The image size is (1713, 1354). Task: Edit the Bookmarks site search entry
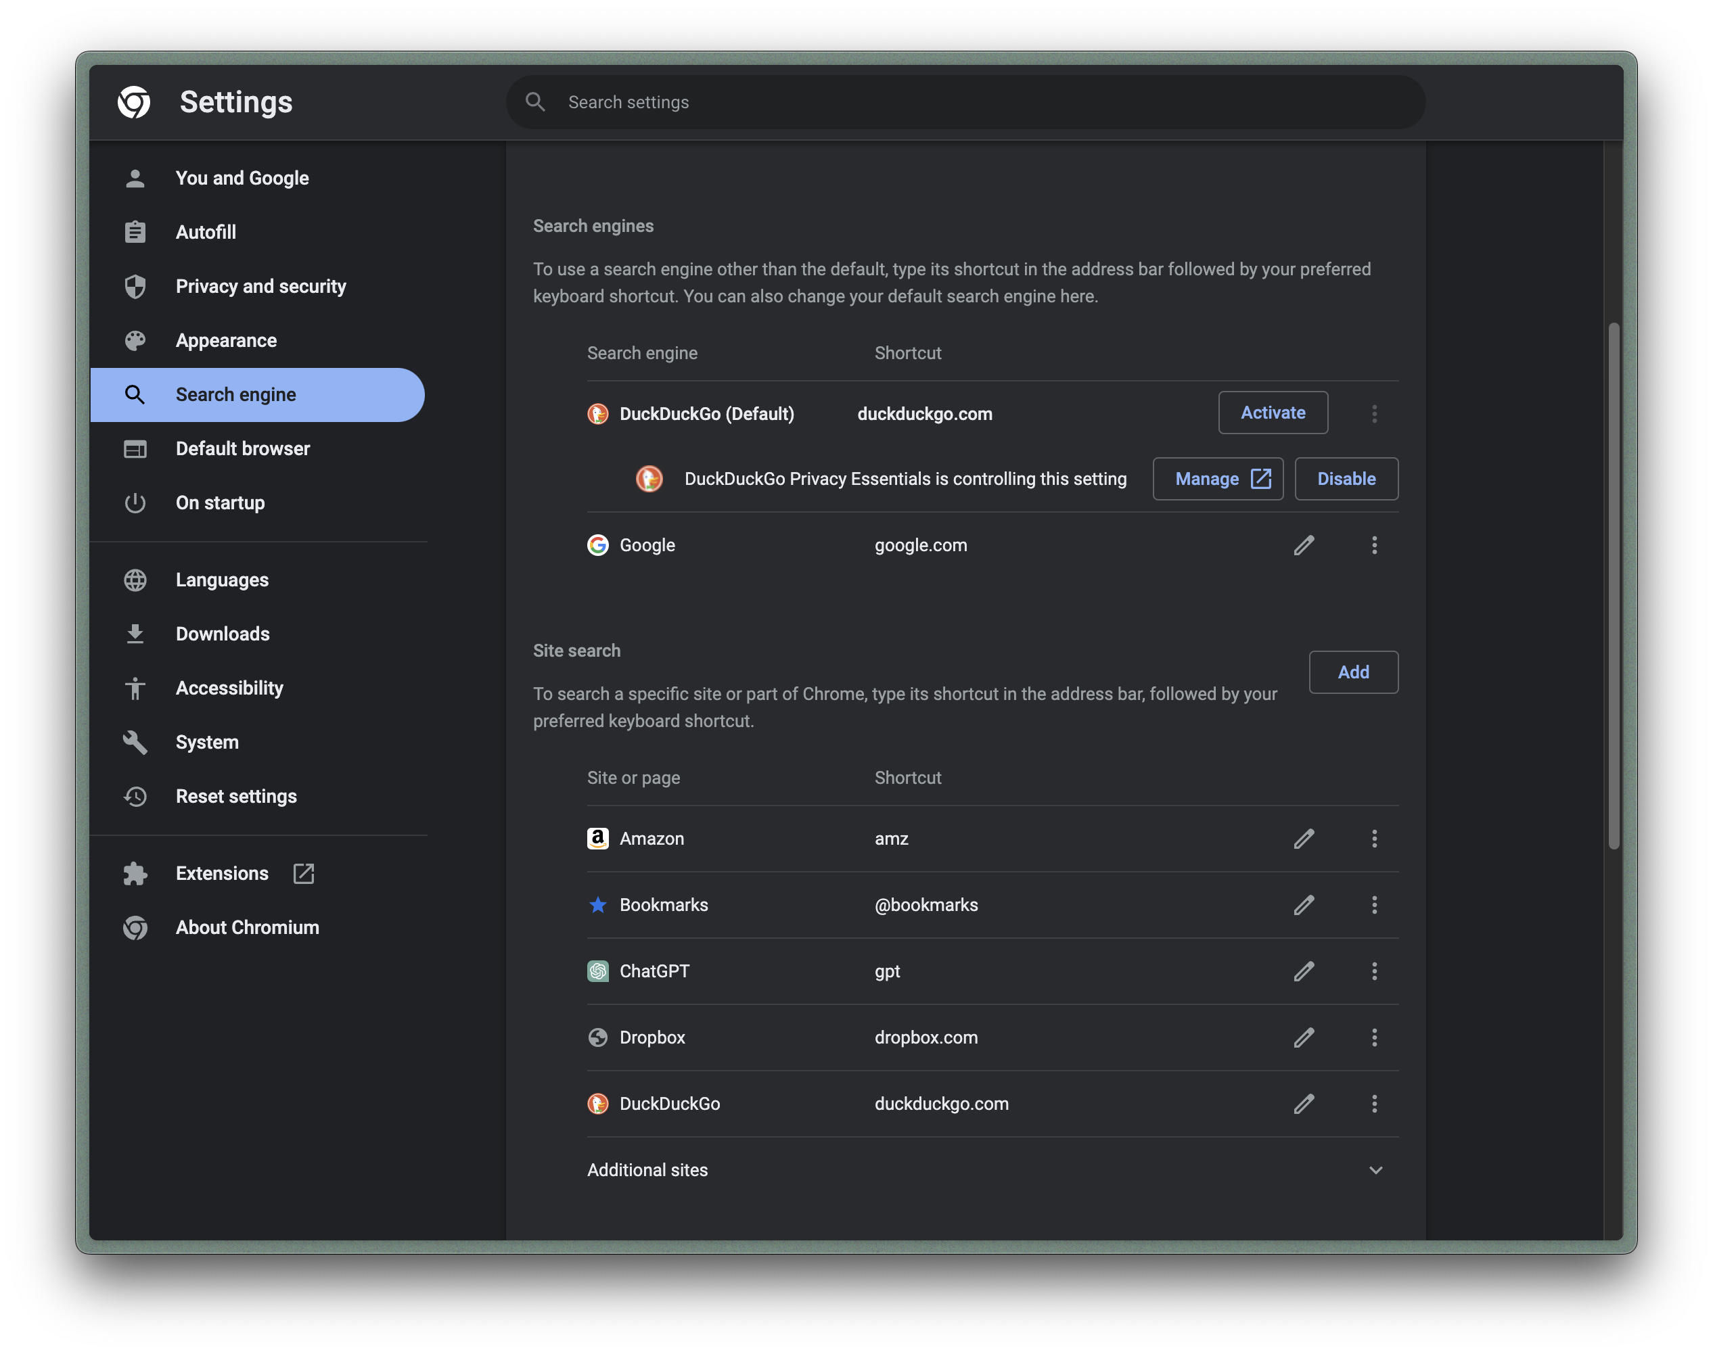[1304, 906]
